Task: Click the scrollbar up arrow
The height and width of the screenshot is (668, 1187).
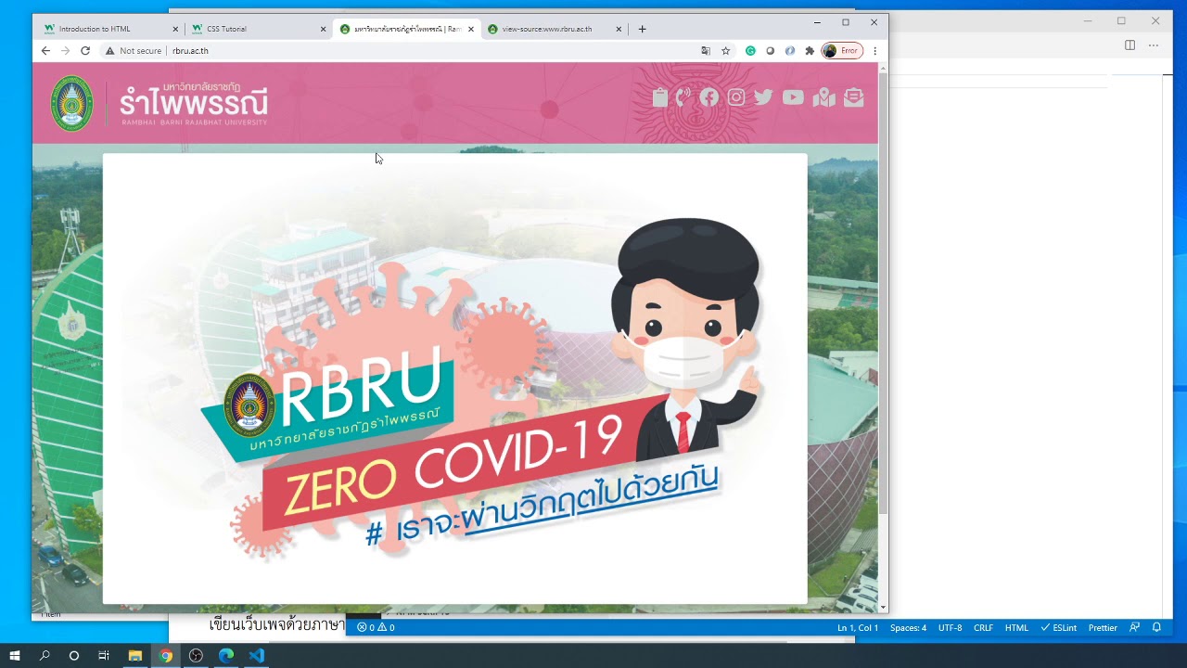Action: tap(883, 67)
